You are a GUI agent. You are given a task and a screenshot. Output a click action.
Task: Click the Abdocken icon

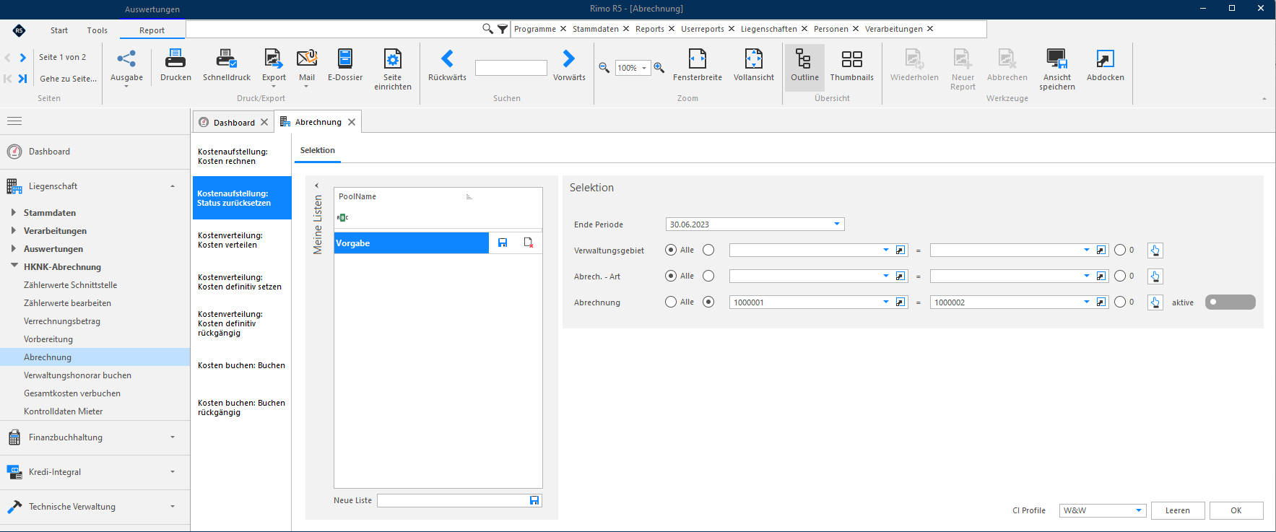[1106, 58]
